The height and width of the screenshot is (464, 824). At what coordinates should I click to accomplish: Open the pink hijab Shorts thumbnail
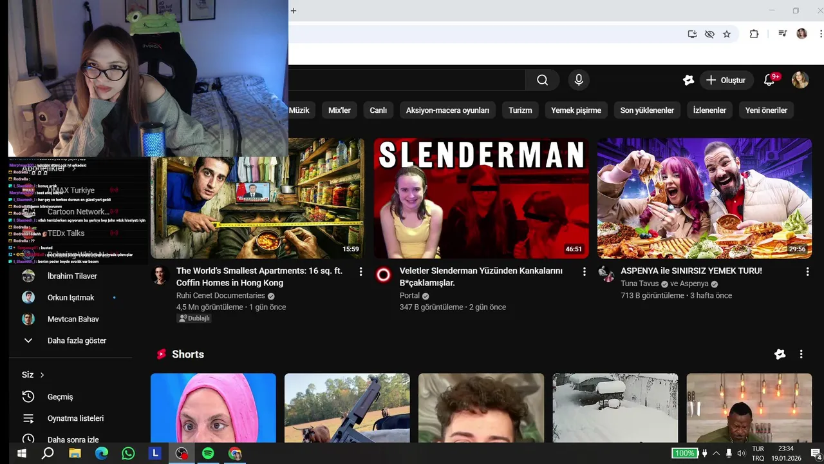tap(213, 408)
